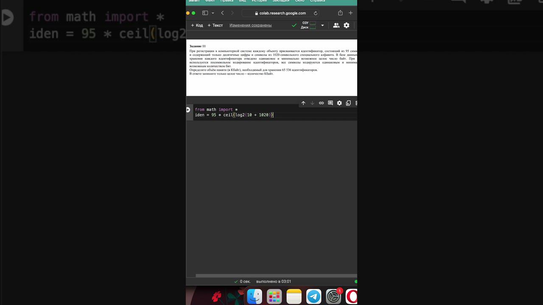543x305 pixels.
Task: Open Telegram from the Dock
Action: click(x=314, y=297)
